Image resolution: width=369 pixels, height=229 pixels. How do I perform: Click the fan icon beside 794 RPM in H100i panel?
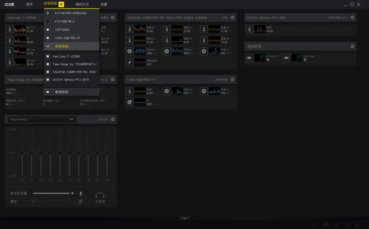tap(204, 91)
